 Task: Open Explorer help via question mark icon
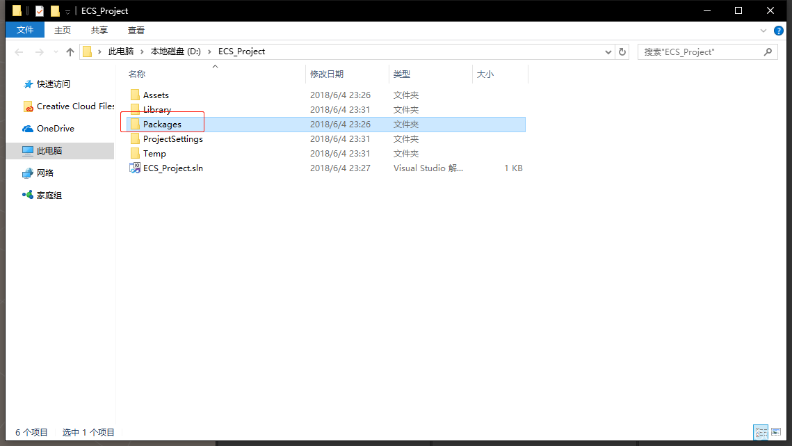pos(778,31)
